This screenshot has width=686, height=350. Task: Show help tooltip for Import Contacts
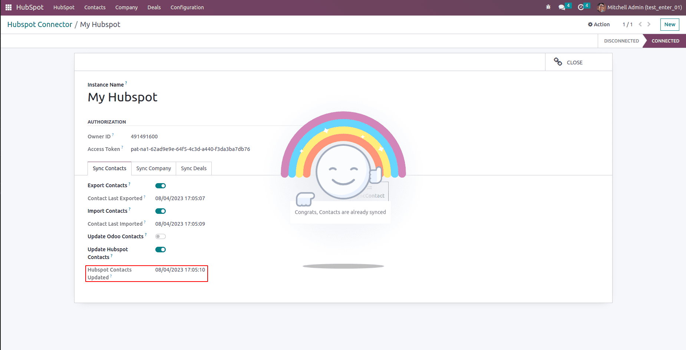pyautogui.click(x=129, y=209)
